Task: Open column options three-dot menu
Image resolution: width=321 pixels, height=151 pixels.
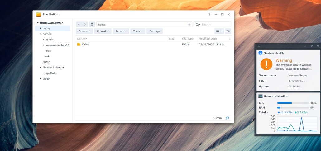Action: 230,39
